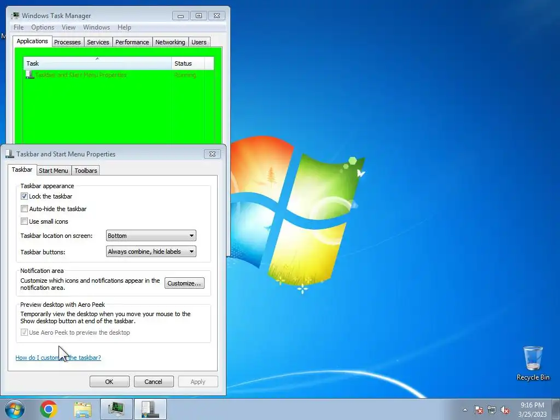Image resolution: width=560 pixels, height=420 pixels.
Task: Select Taskbar Properties taskbar button
Action: pyautogui.click(x=150, y=409)
